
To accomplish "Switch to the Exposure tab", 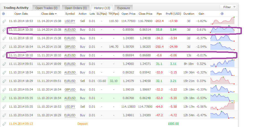I will tap(124, 8).
